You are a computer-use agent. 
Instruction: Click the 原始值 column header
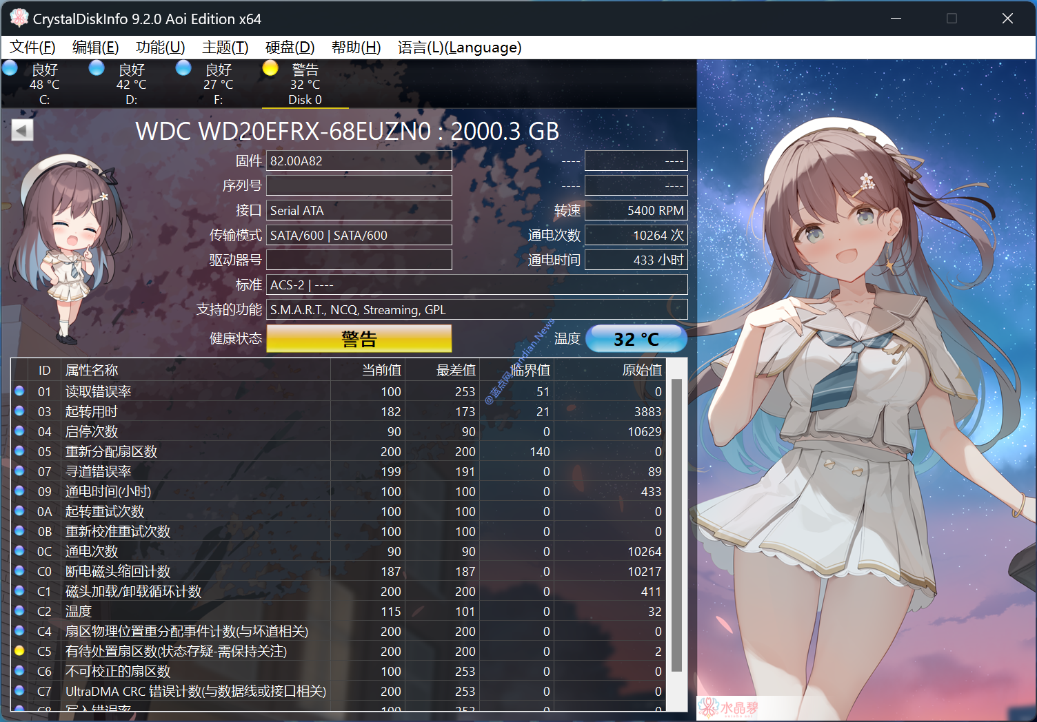[x=641, y=371]
